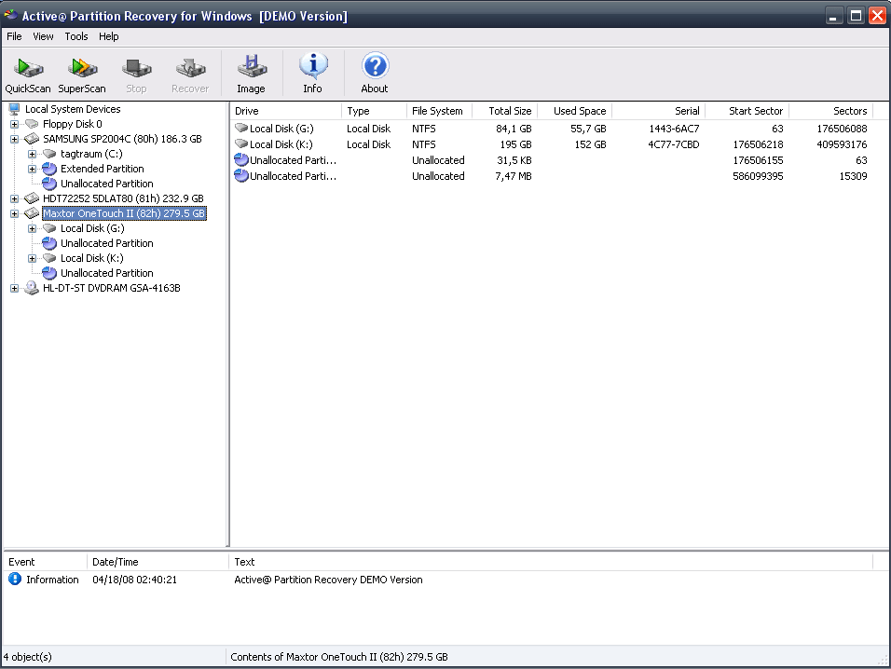The width and height of the screenshot is (891, 669).
Task: Select the Maxtor OneTouch II (82h) label
Action: coord(124,213)
